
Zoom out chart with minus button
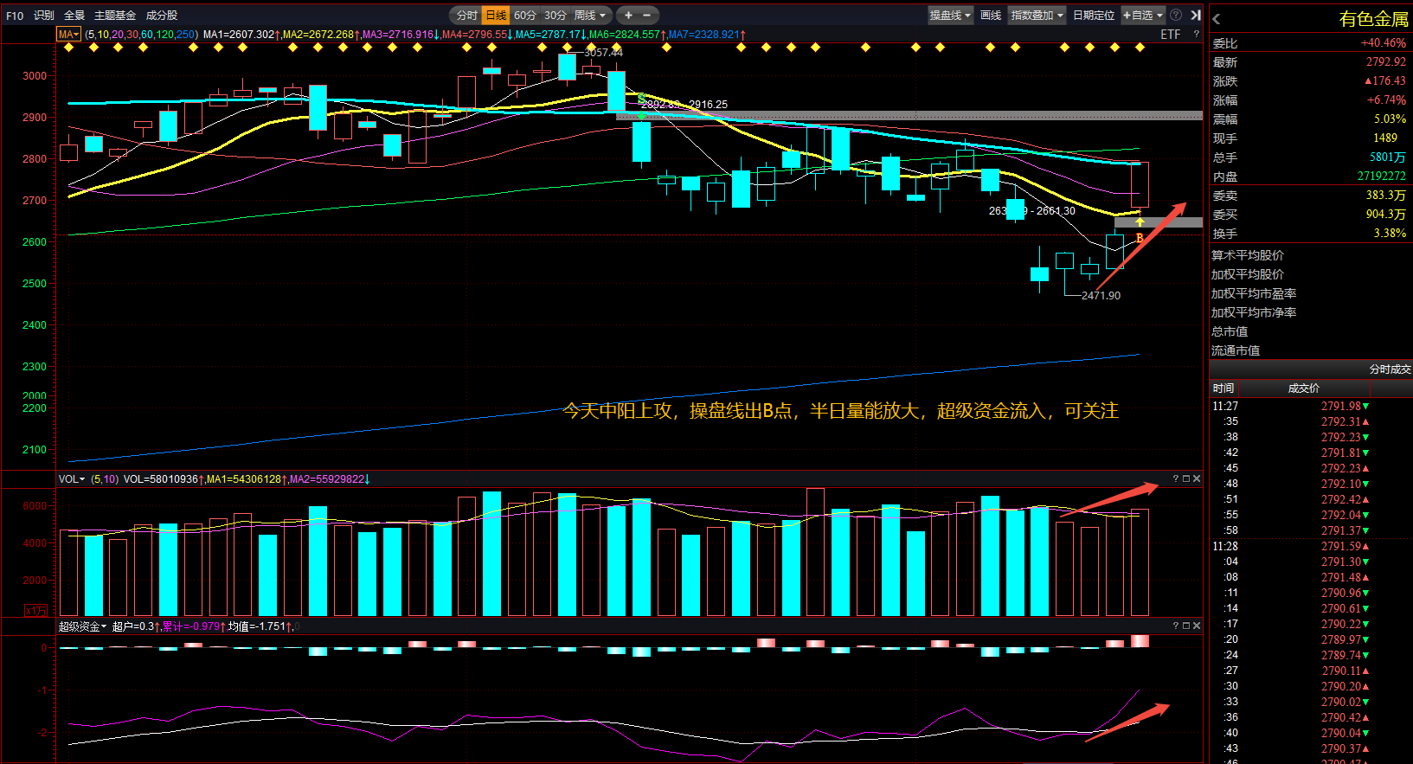[646, 16]
